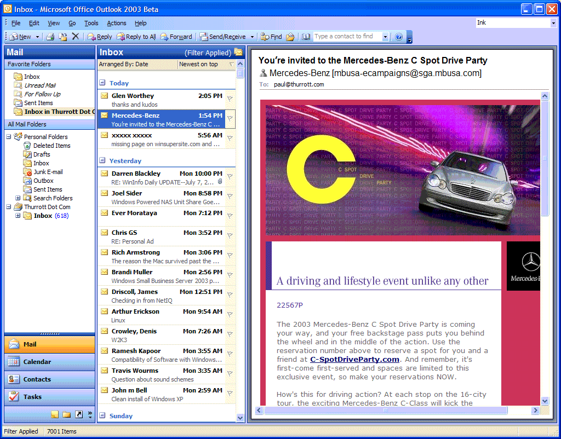561x439 pixels.
Task: Click the C-SpotDriveParty.com link
Action: tap(354, 359)
